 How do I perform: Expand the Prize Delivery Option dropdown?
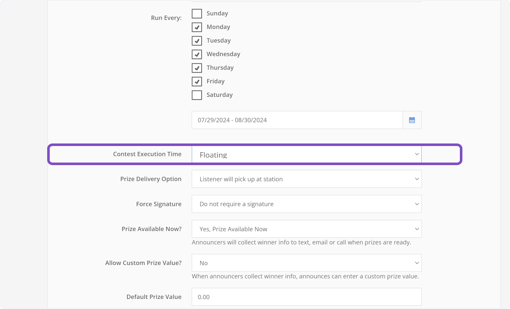click(x=306, y=179)
